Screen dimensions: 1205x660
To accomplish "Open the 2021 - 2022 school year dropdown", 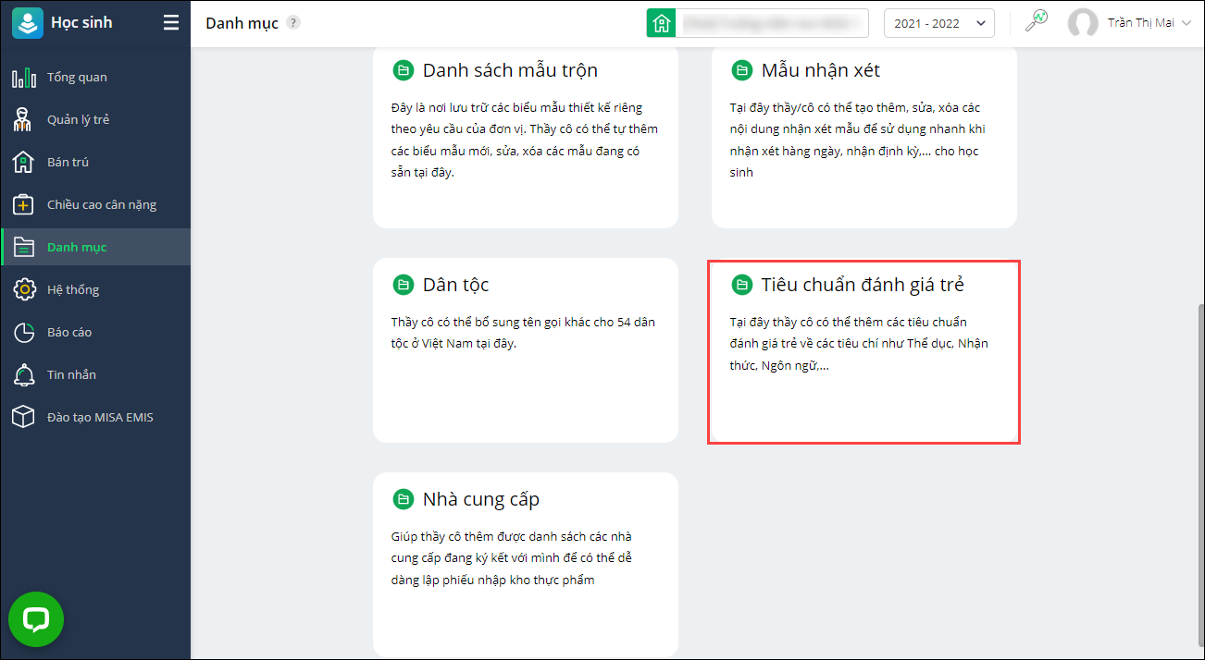I will tap(938, 23).
